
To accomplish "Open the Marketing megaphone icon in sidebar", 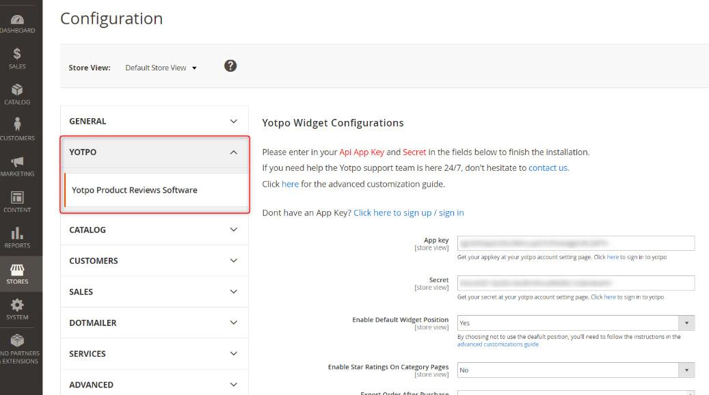I will point(17,161).
